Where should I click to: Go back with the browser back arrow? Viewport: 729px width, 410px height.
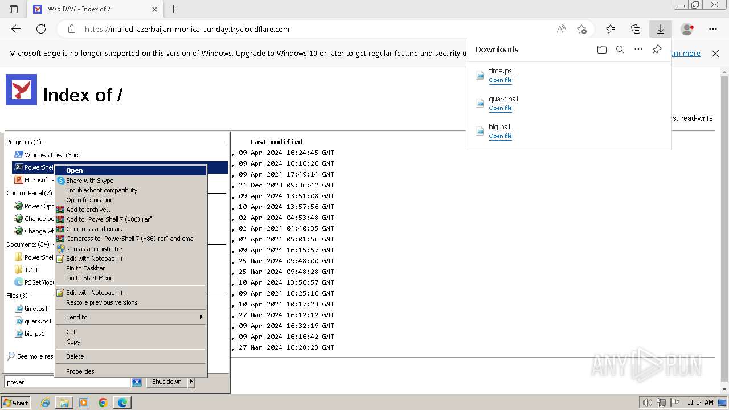click(16, 29)
